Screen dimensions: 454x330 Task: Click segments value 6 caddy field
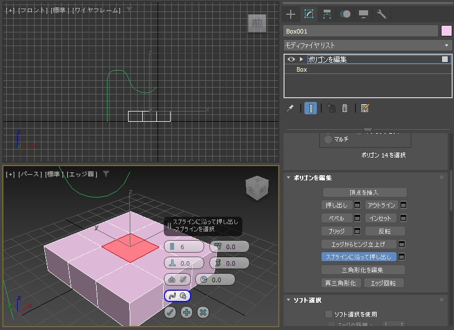pos(184,246)
